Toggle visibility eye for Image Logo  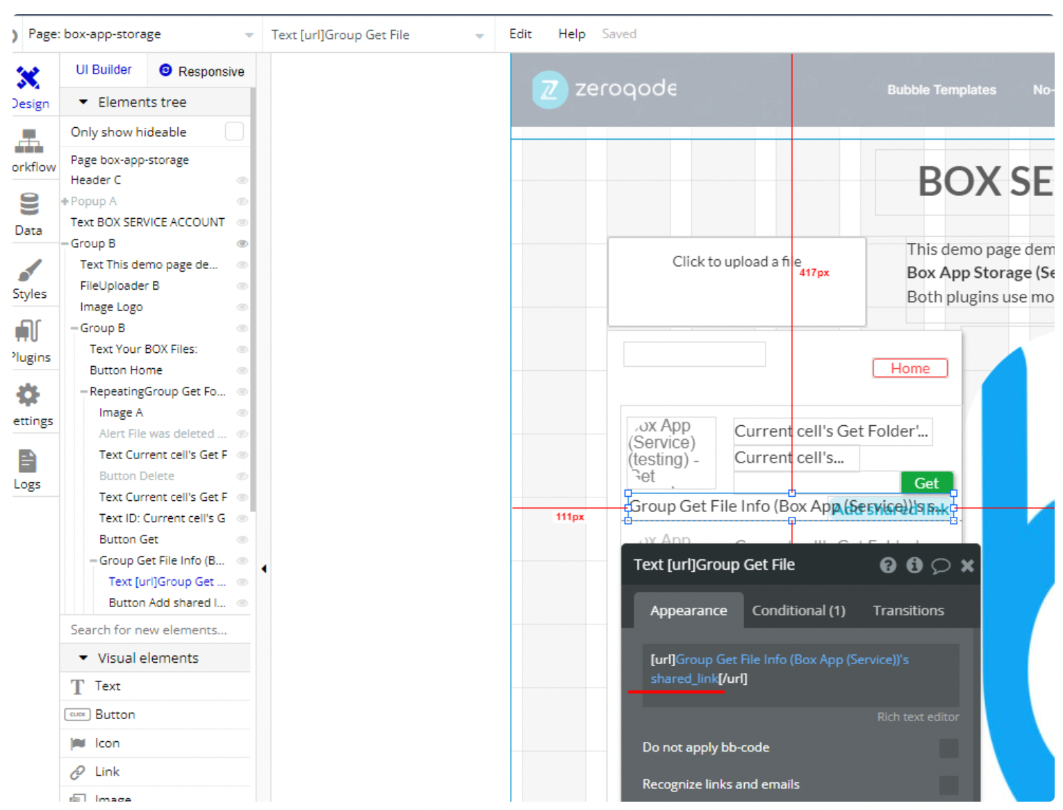(242, 307)
